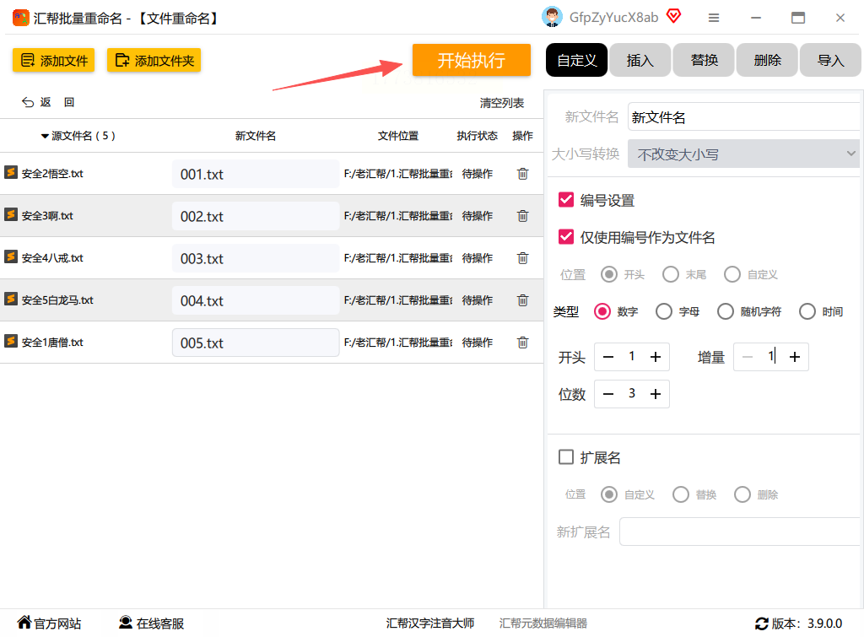
Task: Click the plus icon for 开头 value
Action: coord(656,357)
